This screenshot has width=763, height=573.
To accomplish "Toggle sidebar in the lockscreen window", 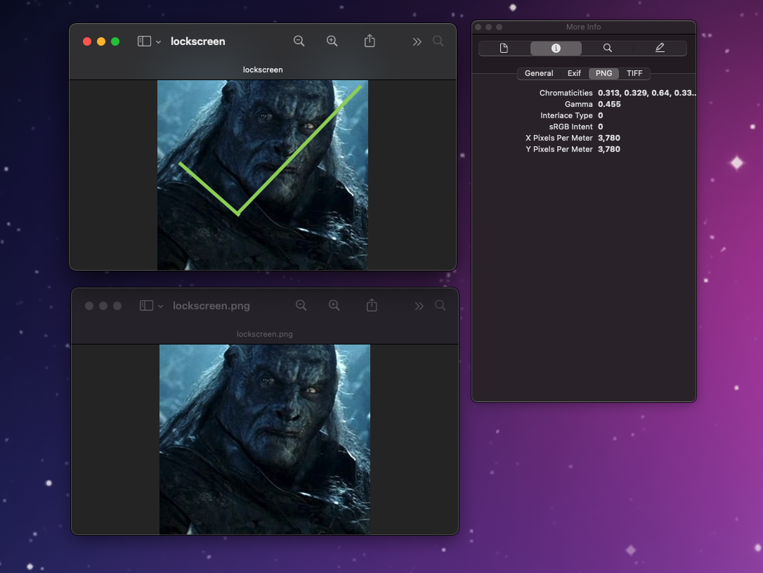I will click(144, 41).
